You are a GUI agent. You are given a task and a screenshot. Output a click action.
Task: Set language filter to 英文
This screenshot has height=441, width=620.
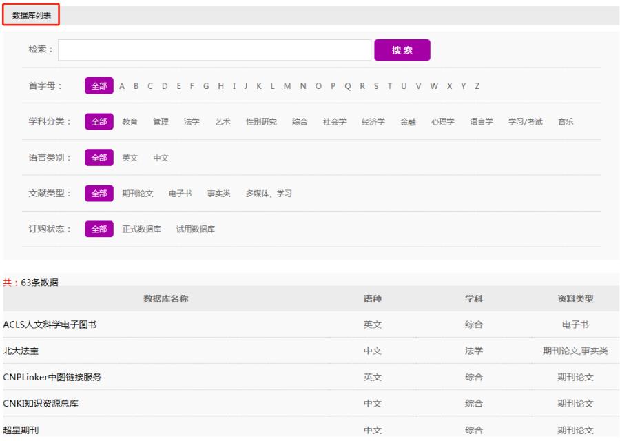130,158
